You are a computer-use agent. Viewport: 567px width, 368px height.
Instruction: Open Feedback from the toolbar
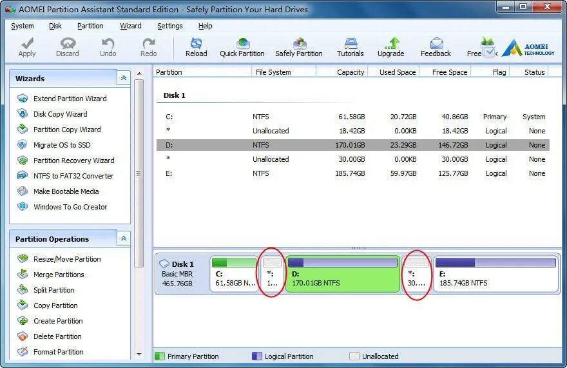click(436, 48)
